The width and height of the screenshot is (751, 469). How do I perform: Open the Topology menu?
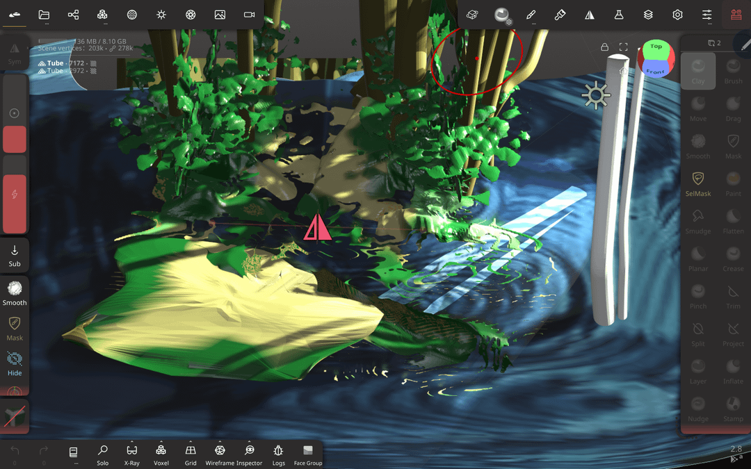(102, 15)
